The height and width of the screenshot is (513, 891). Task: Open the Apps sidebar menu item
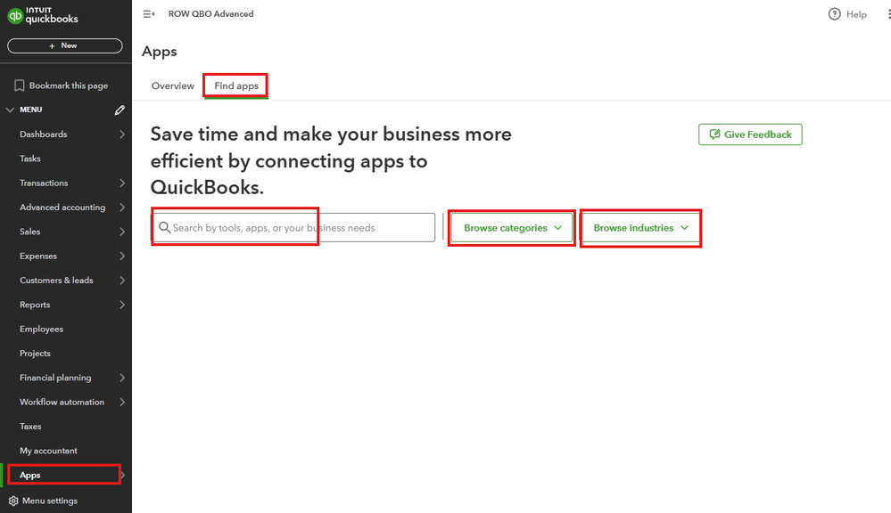click(30, 476)
